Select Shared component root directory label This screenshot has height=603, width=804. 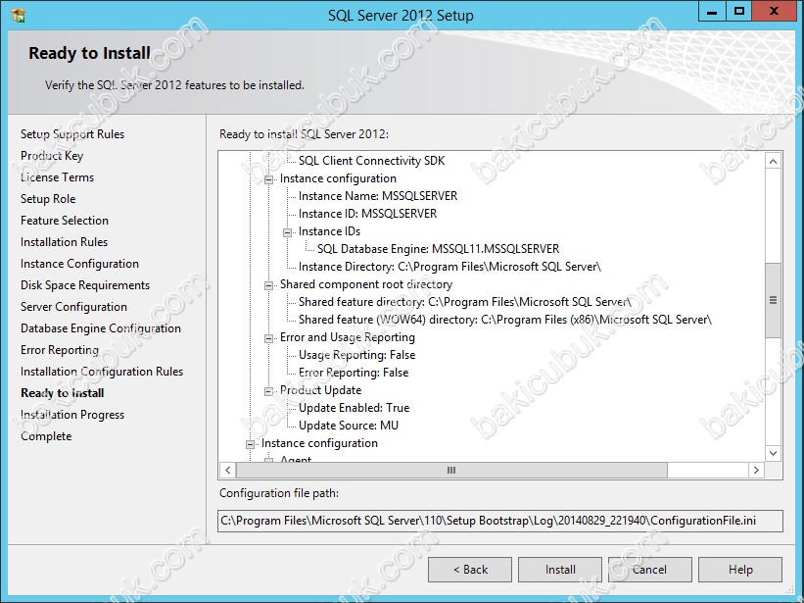[366, 284]
